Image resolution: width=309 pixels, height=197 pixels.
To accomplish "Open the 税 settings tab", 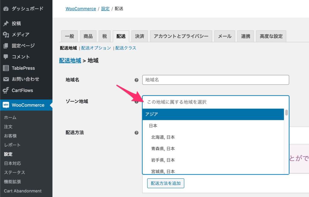I will click(104, 36).
